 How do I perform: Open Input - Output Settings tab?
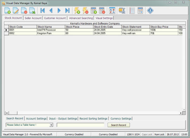63,119
